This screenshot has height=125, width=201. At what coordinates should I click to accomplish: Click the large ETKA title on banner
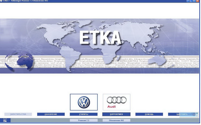100,37
